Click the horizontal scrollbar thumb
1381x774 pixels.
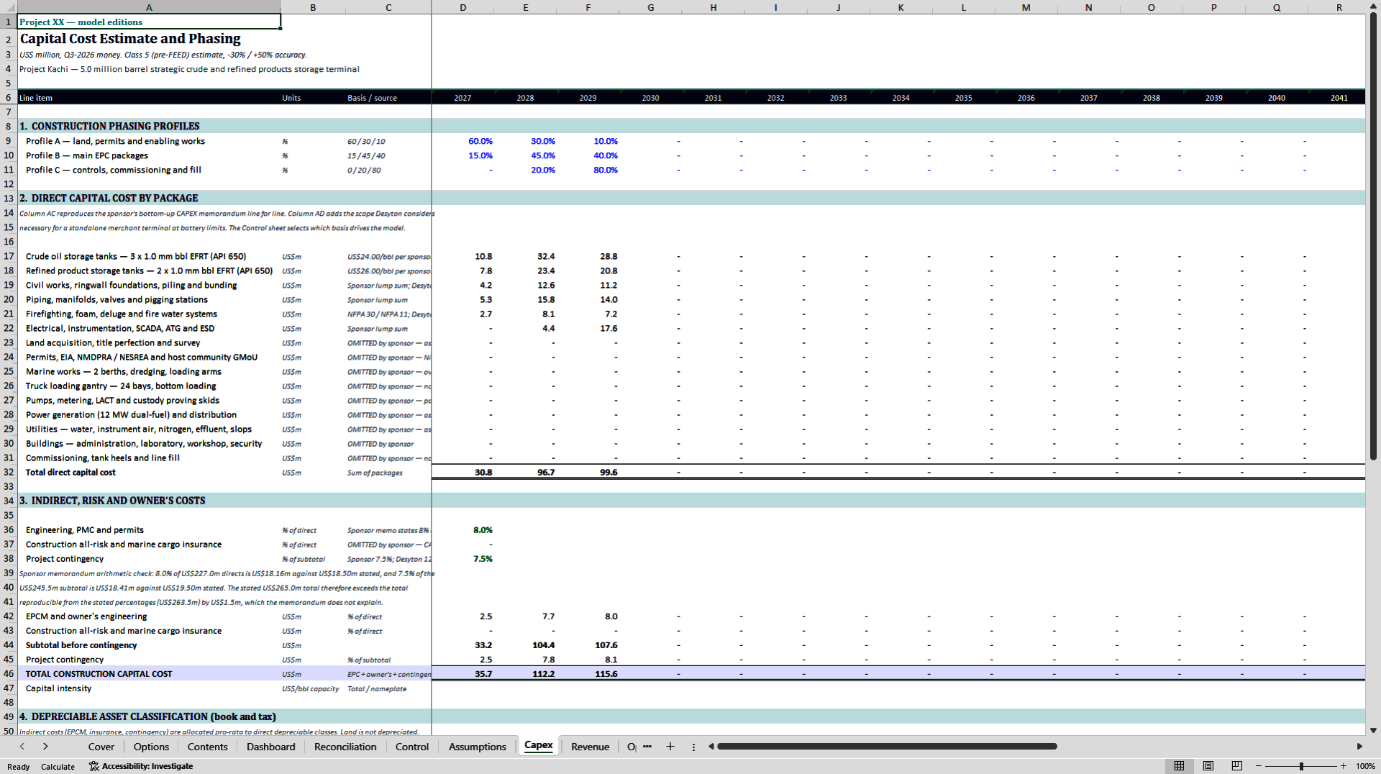[887, 747]
